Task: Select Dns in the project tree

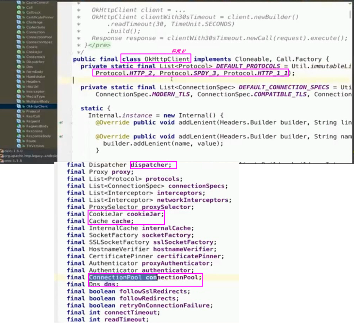Action: [x=29, y=67]
